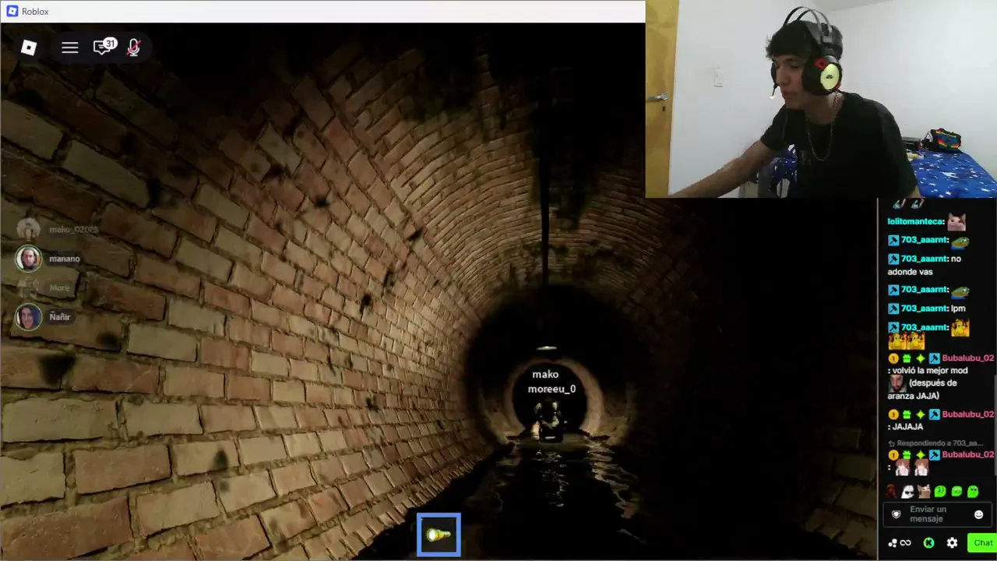The height and width of the screenshot is (561, 997).
Task: Select the flashlight hotbar slot
Action: coord(439,535)
